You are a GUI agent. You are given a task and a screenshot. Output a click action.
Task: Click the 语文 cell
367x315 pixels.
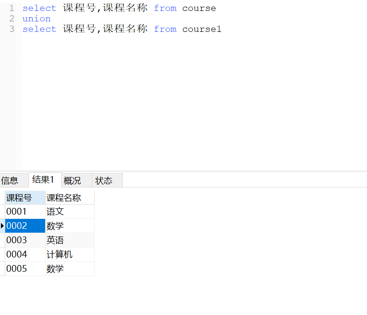pos(70,211)
